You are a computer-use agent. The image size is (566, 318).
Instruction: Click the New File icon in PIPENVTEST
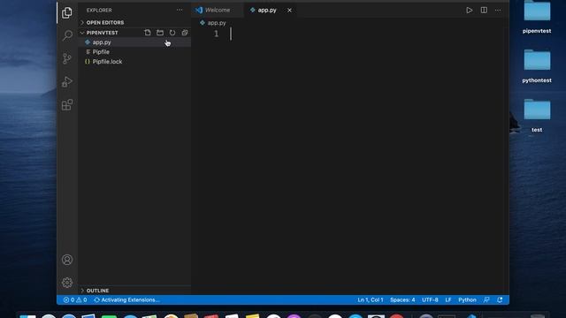coord(148,33)
